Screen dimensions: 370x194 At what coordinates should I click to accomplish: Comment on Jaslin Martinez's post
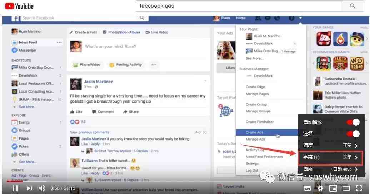point(103,112)
